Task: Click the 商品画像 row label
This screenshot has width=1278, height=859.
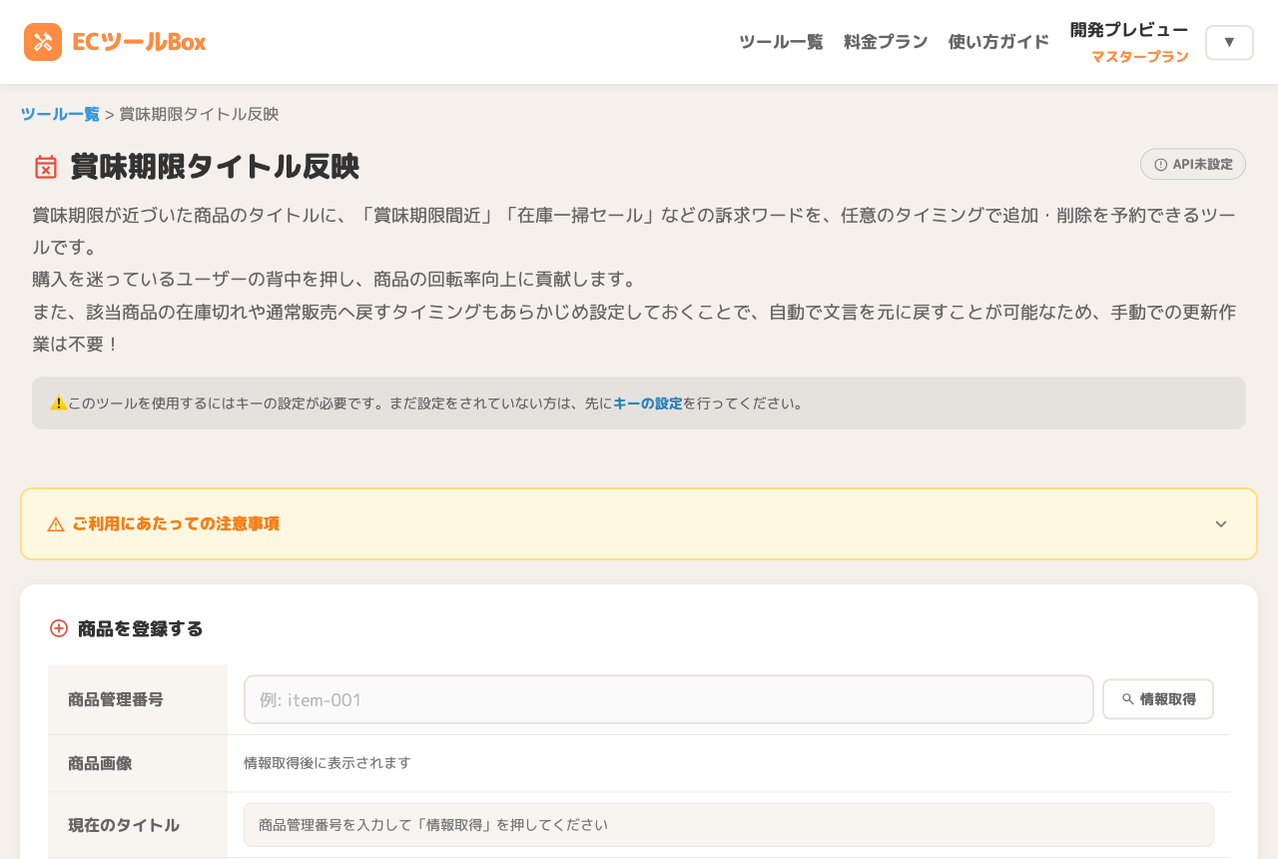Action: click(x=100, y=763)
